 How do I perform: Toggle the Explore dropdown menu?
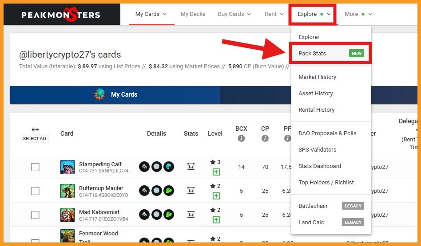coord(314,14)
